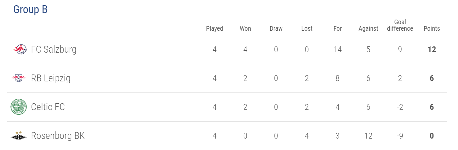Click the Against column header

click(368, 28)
